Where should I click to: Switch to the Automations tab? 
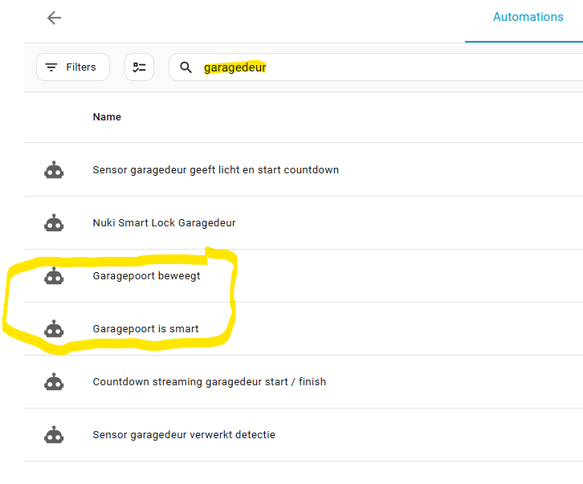coord(528,17)
